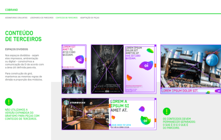Click the 'CONTEÚDO DE TERCEIROS' page heading

[23, 36]
